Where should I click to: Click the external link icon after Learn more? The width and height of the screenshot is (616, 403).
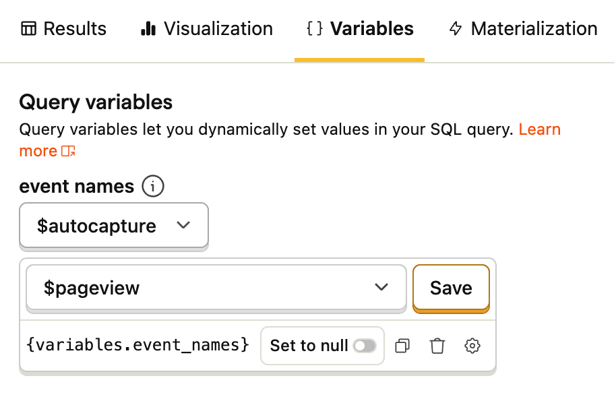[68, 151]
